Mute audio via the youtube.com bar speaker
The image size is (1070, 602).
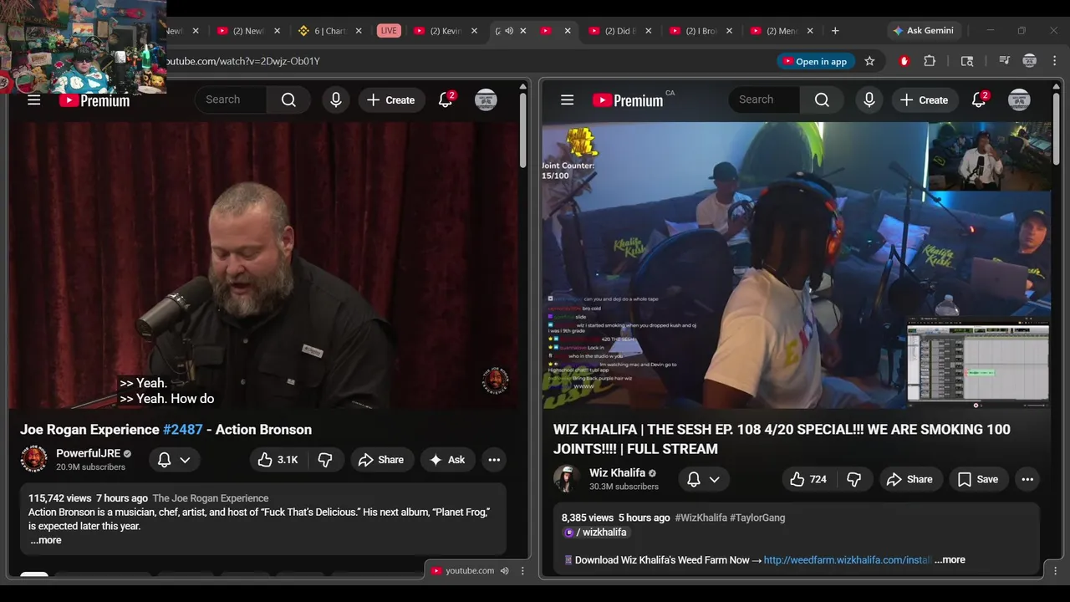pos(504,570)
